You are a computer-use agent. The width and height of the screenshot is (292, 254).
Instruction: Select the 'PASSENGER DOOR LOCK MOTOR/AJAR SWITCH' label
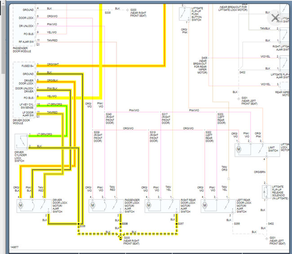132,206
